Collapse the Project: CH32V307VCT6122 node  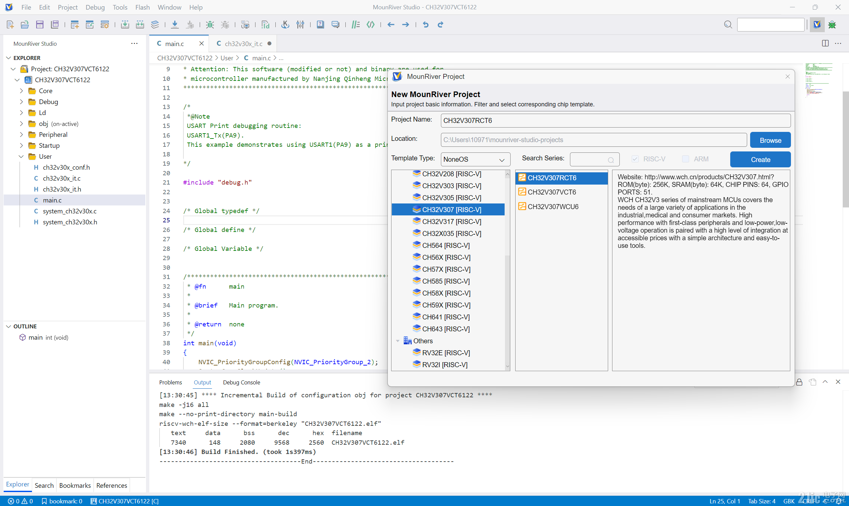(x=13, y=69)
